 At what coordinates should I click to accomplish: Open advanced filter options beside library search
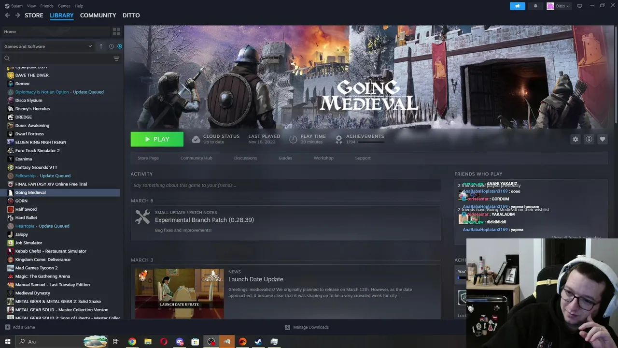[116, 58]
